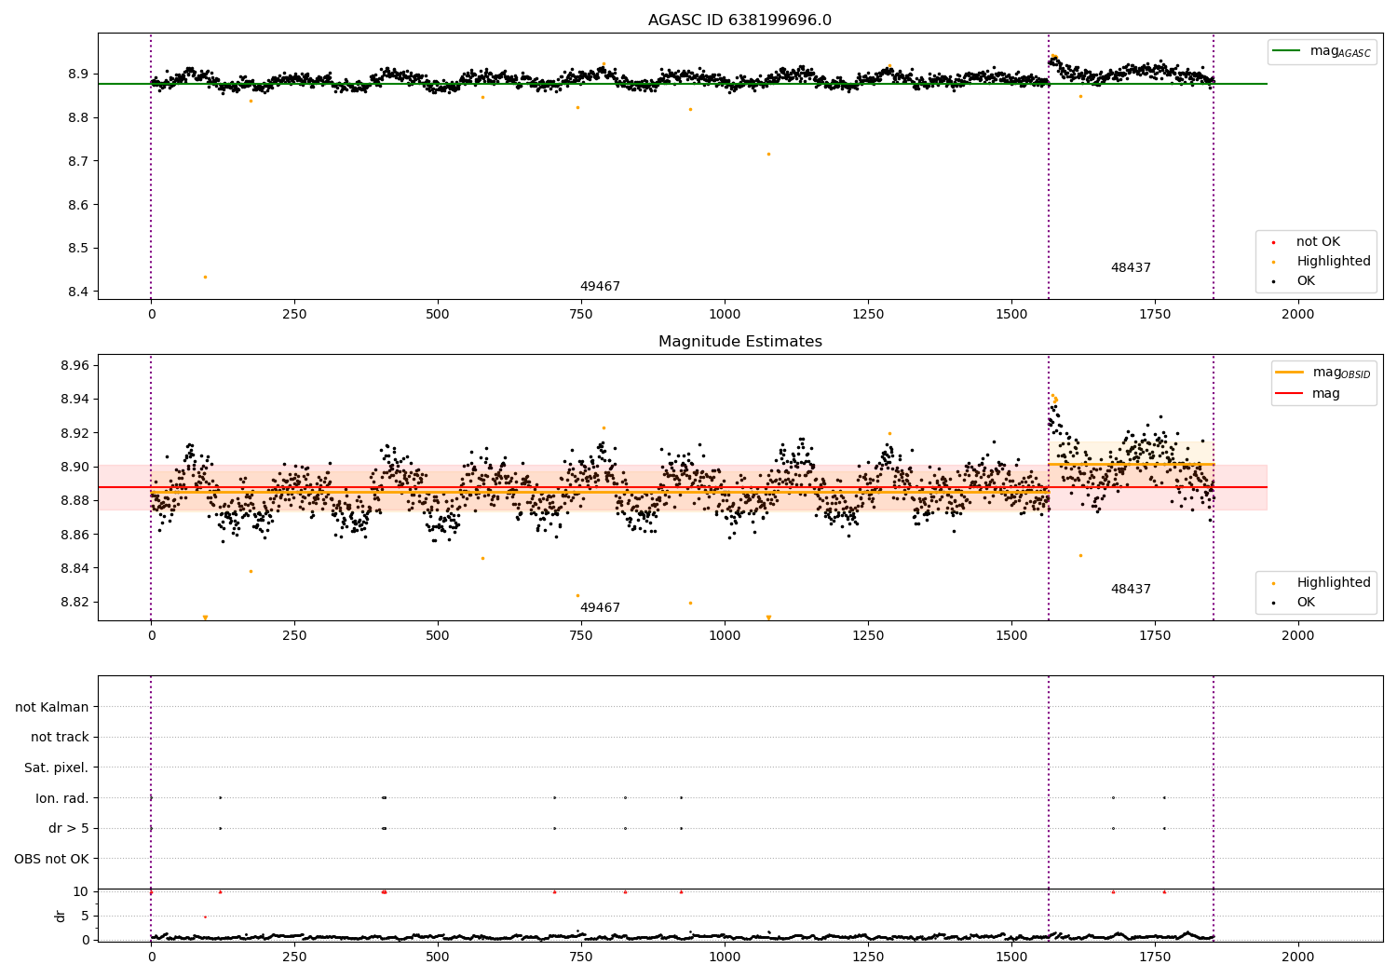Click the 8.90 tick on the middle plot y-axis

[x=75, y=468]
